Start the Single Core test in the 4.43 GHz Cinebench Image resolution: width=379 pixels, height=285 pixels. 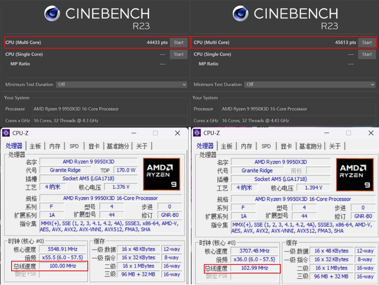pyautogui.click(x=367, y=54)
